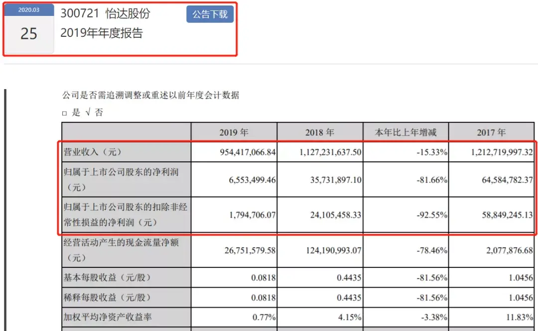Click the -92.55% change cell
Image resolution: width=538 pixels, height=331 pixels.
[x=405, y=215]
